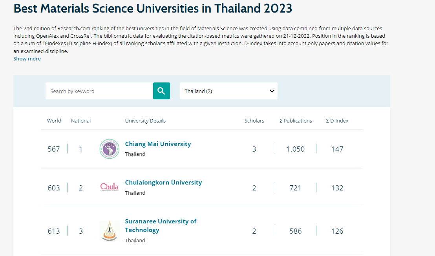The image size is (435, 256).
Task: Click the Σ D-Index column header
Action: coord(337,121)
